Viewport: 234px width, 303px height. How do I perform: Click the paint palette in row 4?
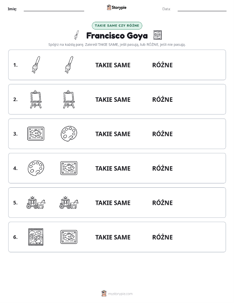coord(36,168)
